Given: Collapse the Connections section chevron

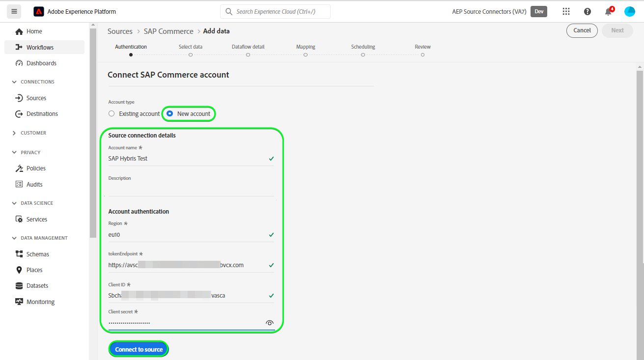Looking at the screenshot, I should [x=14, y=82].
